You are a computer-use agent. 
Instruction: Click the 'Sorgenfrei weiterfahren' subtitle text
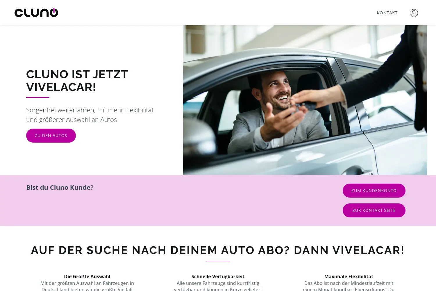tap(90, 115)
